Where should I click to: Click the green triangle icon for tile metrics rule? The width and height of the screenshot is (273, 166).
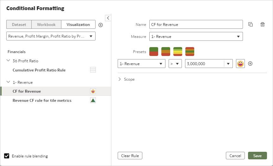(93, 100)
